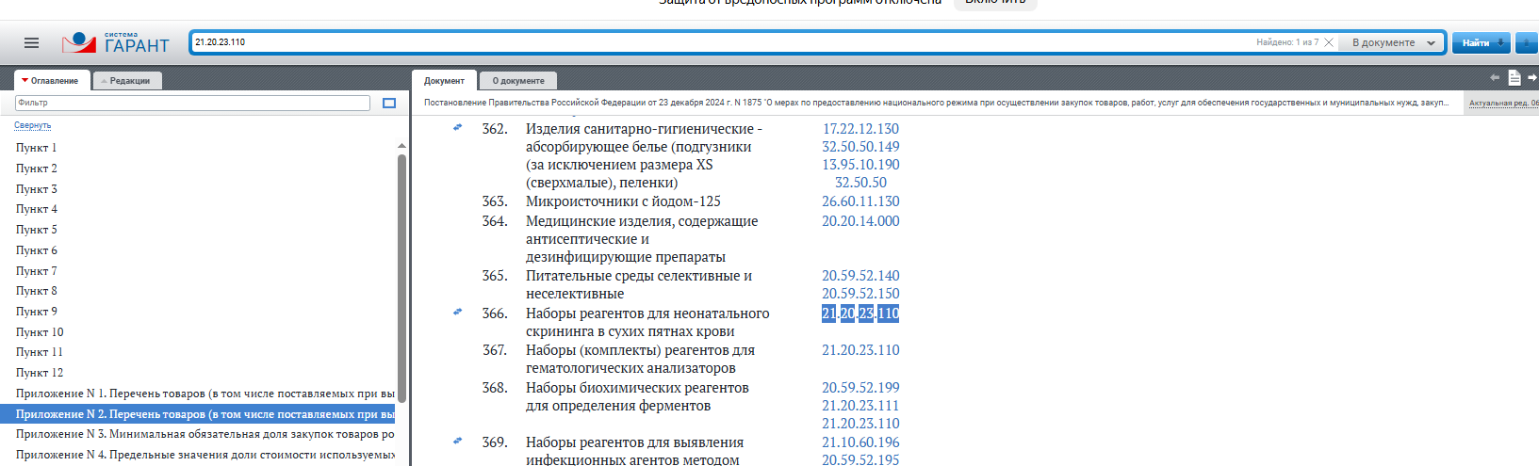Viewport: 1539px width, 466px height.
Task: Select Пункт 7 in the contents tree
Action: (x=37, y=271)
